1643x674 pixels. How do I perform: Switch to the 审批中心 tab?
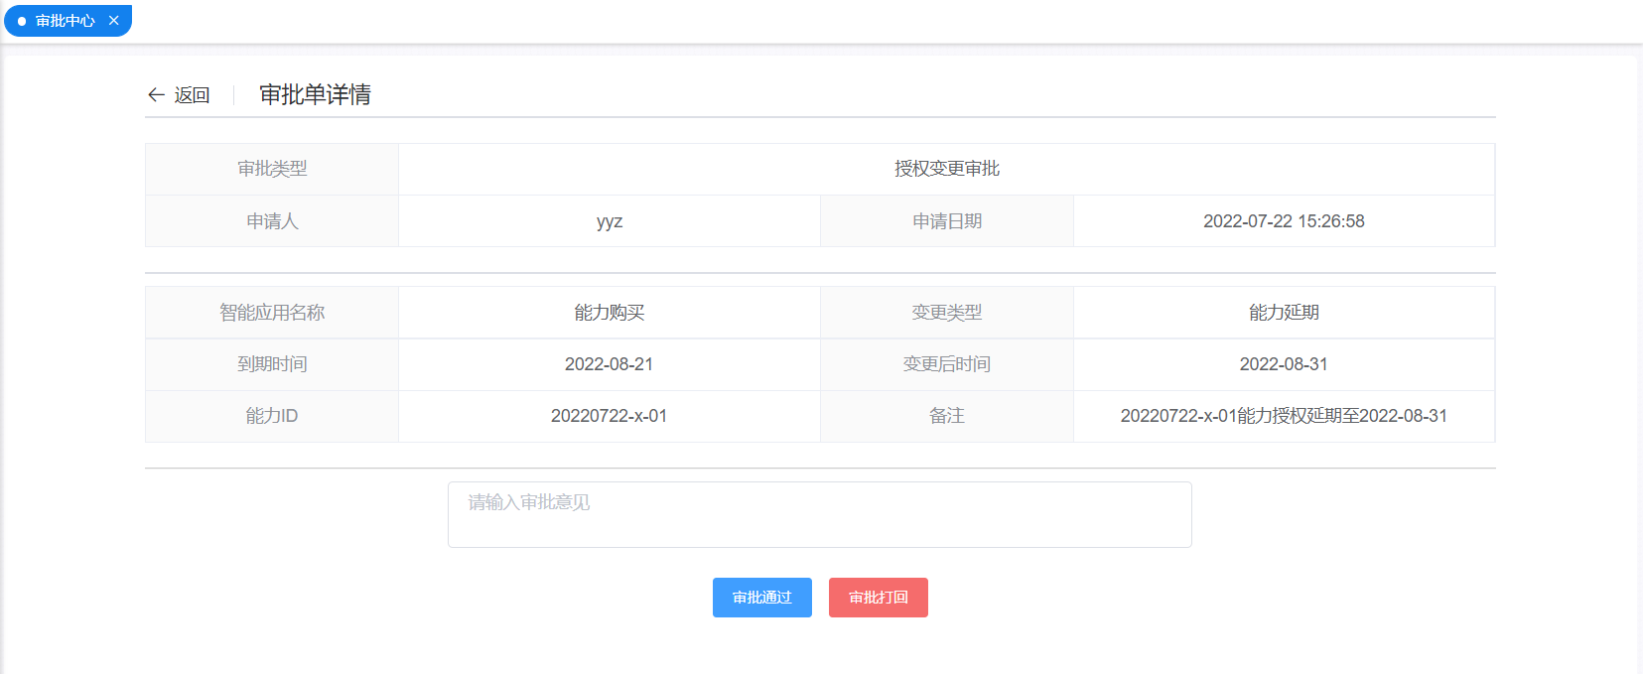click(66, 21)
